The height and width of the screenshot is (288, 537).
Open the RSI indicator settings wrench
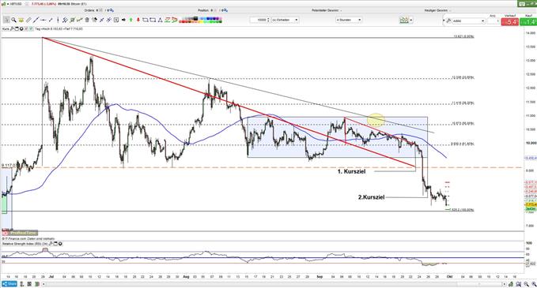(x=51, y=244)
